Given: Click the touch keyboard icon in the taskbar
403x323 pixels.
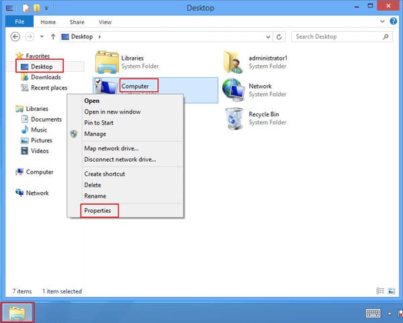Looking at the screenshot, I should coord(374,313).
